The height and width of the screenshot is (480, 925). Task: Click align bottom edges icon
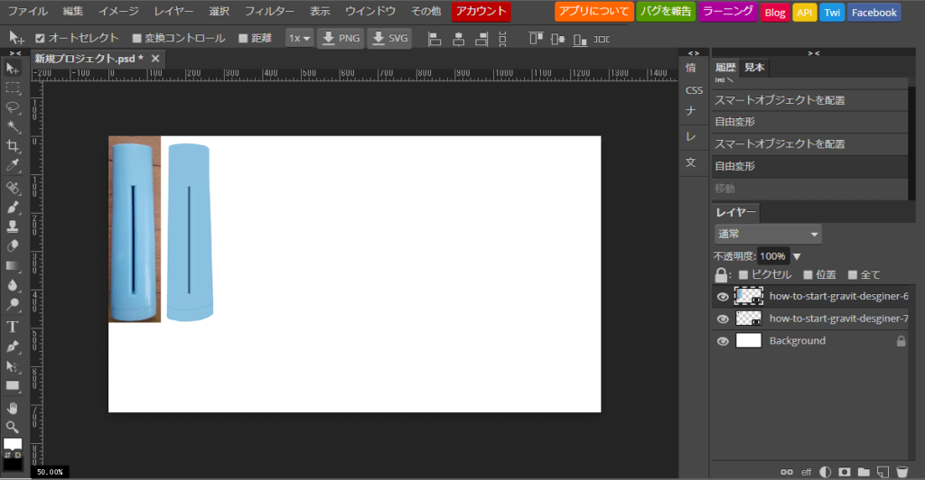click(x=580, y=39)
